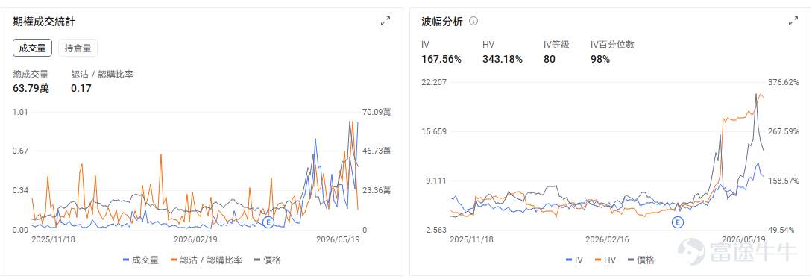The image size is (812, 279).
Task: Click the IV等級 value 80
Action: coord(550,59)
